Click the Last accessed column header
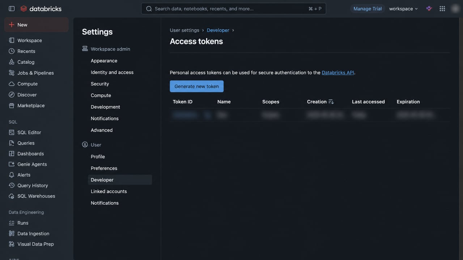463x260 pixels. coord(368,102)
